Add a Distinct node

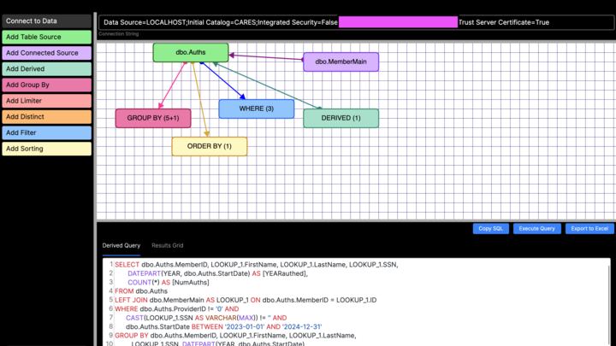(x=47, y=117)
